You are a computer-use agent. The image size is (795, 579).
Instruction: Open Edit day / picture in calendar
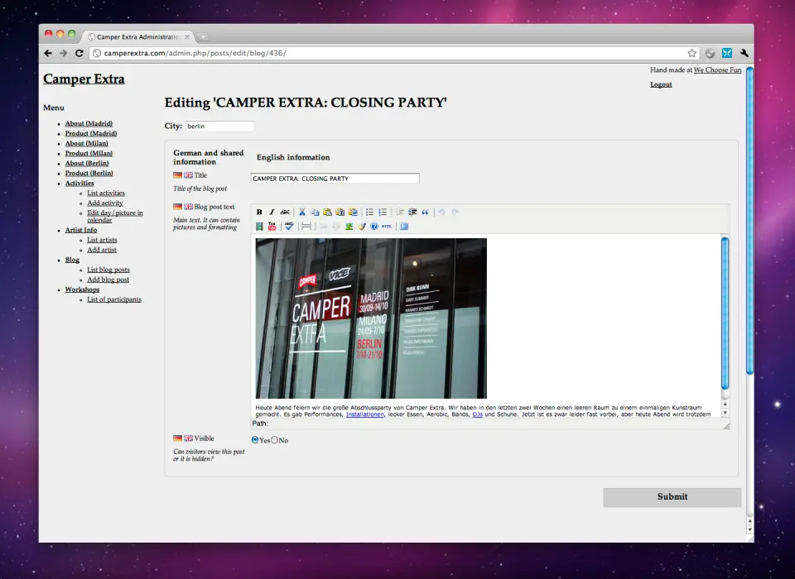tap(115, 217)
